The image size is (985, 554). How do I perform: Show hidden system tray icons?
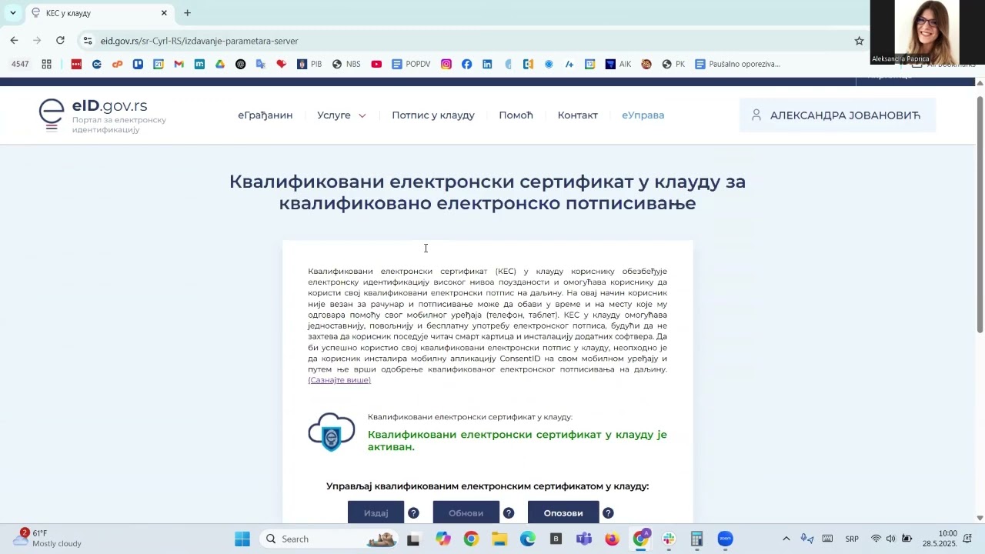[786, 539]
